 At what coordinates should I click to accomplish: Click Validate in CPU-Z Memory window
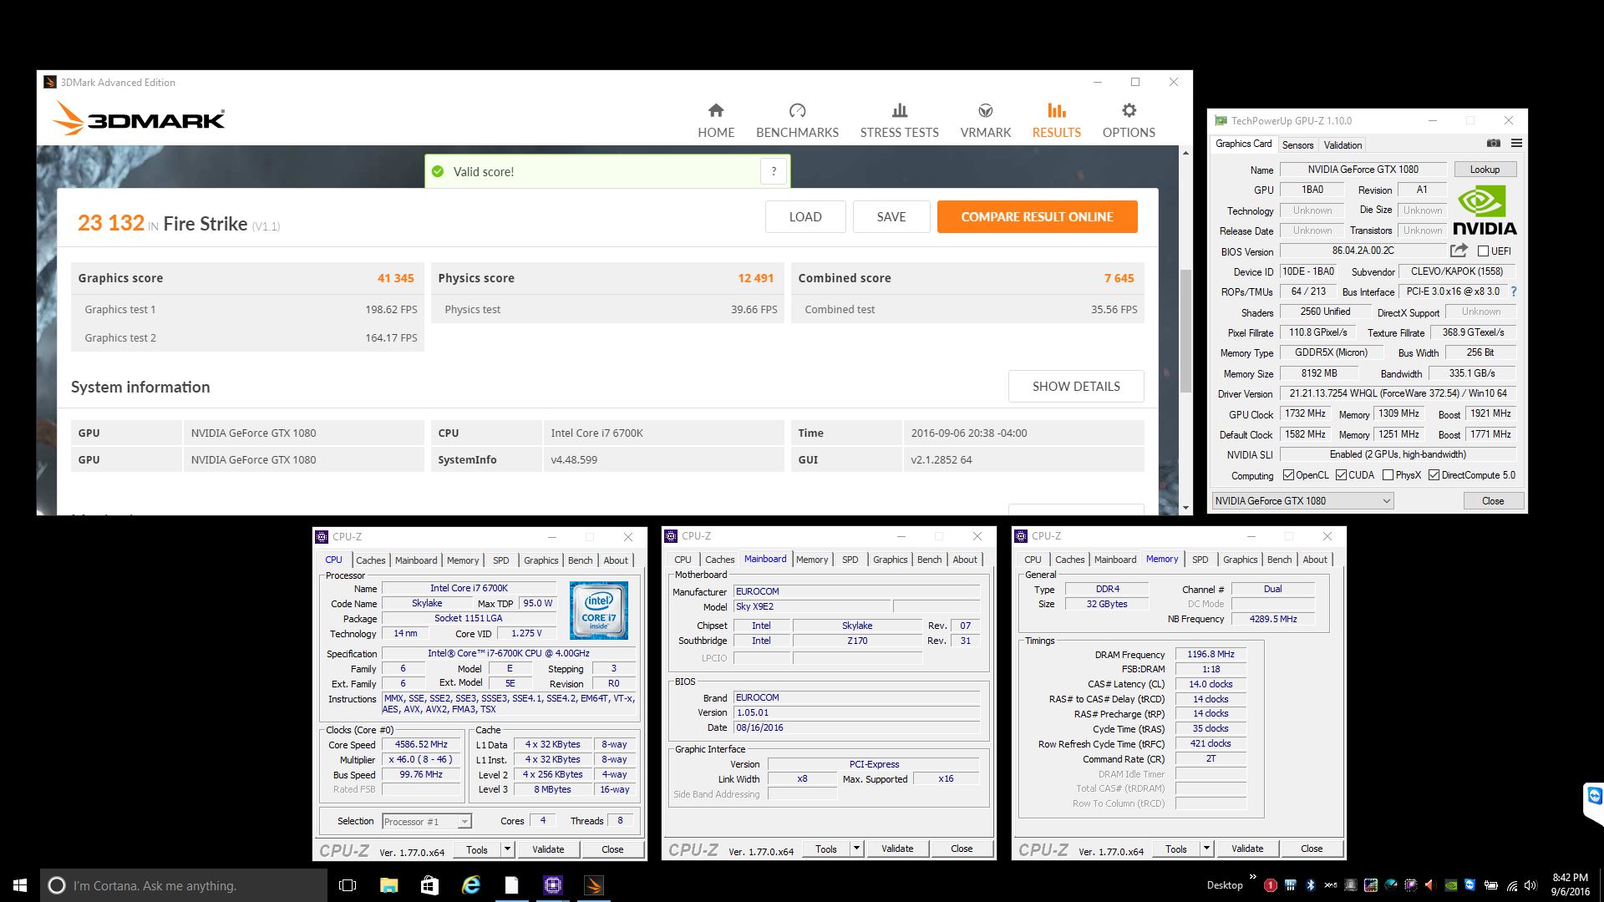[1247, 849]
